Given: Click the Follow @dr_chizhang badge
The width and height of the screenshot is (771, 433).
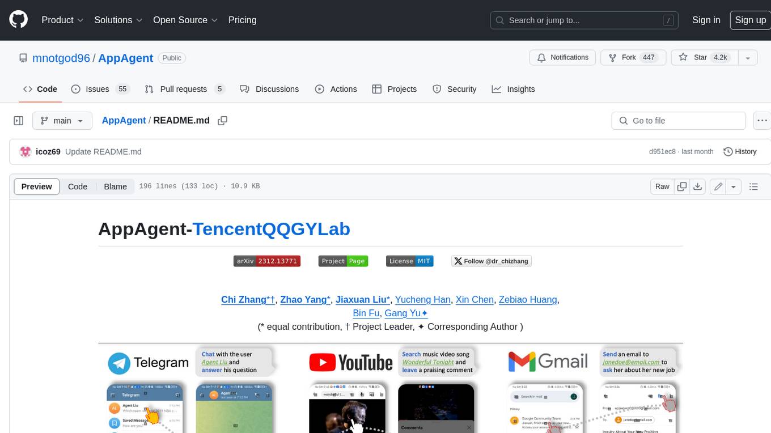Looking at the screenshot, I should coord(492,261).
